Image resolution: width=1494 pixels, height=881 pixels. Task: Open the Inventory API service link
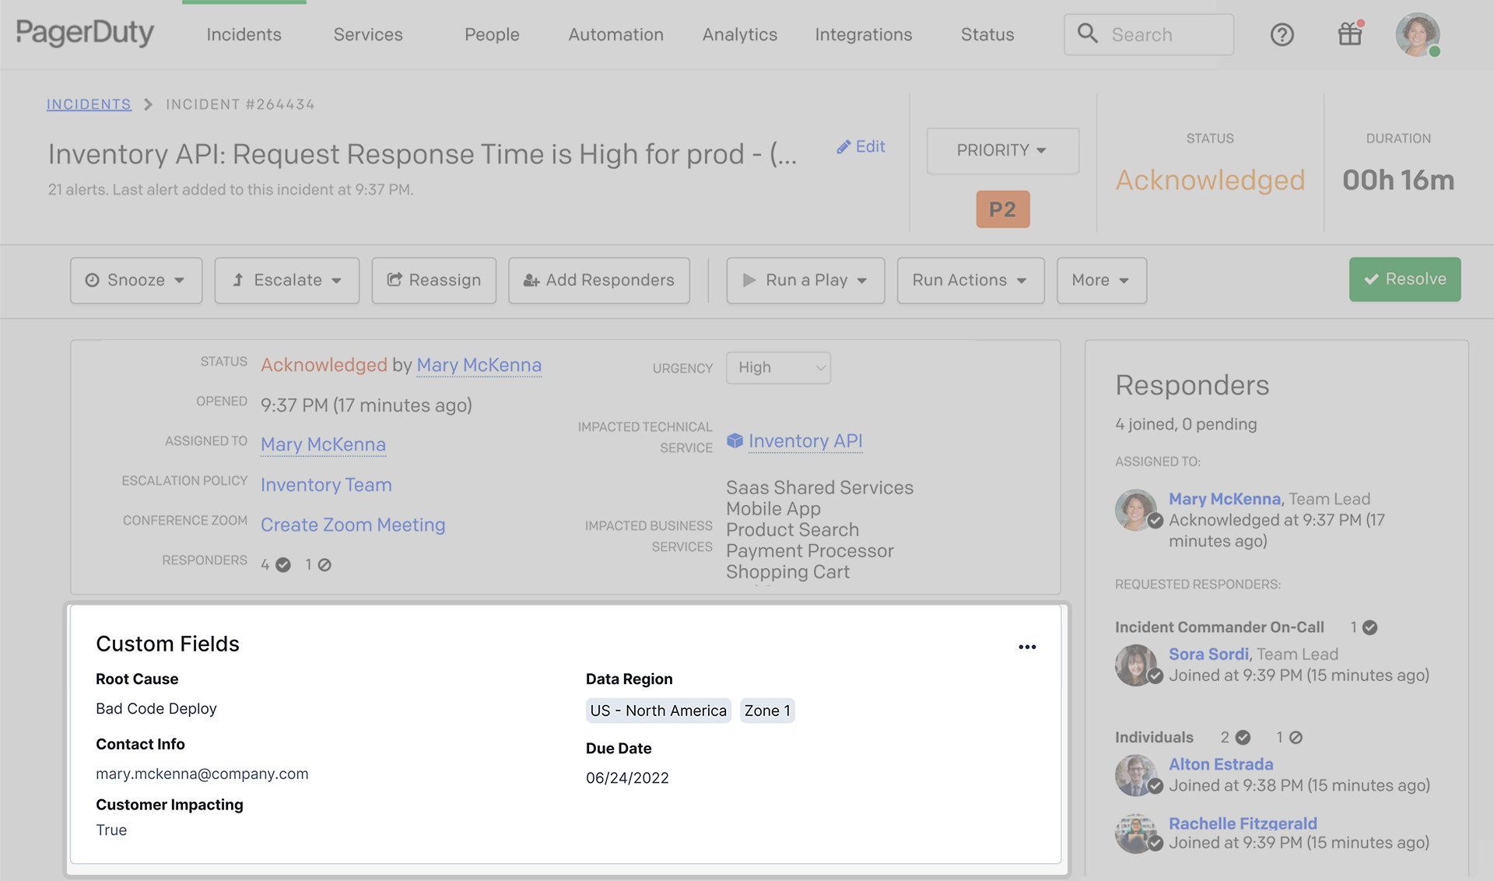[805, 441]
